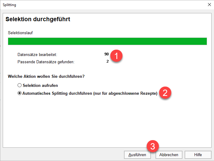Click the 'Welche Aktion wollen Sie durchführen?' text
Viewport: 214px width, 161px height.
46,76
